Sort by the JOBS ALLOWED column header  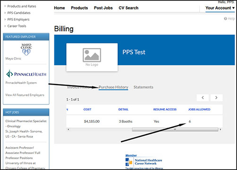199,110
